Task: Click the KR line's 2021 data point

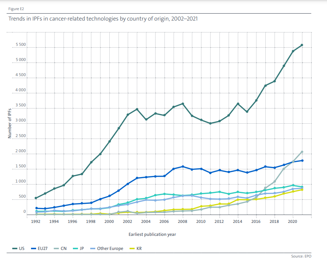Action: [x=302, y=190]
